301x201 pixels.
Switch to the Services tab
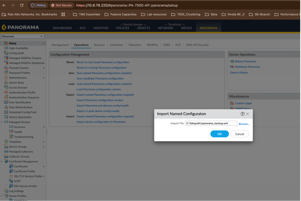pos(99,45)
